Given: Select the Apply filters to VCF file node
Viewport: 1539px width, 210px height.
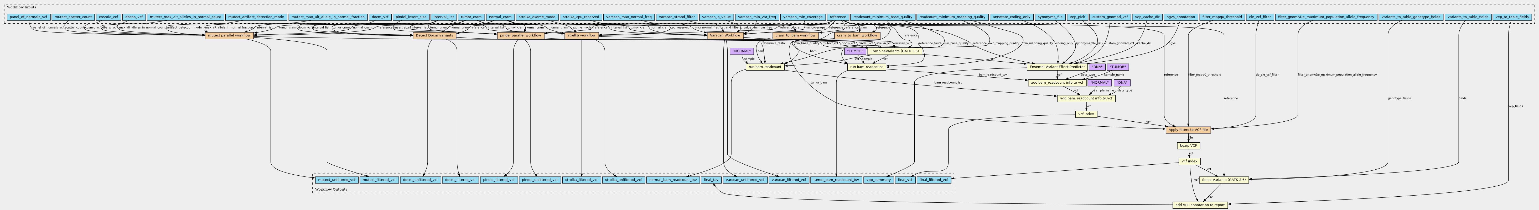Looking at the screenshot, I should pyautogui.click(x=1188, y=130).
